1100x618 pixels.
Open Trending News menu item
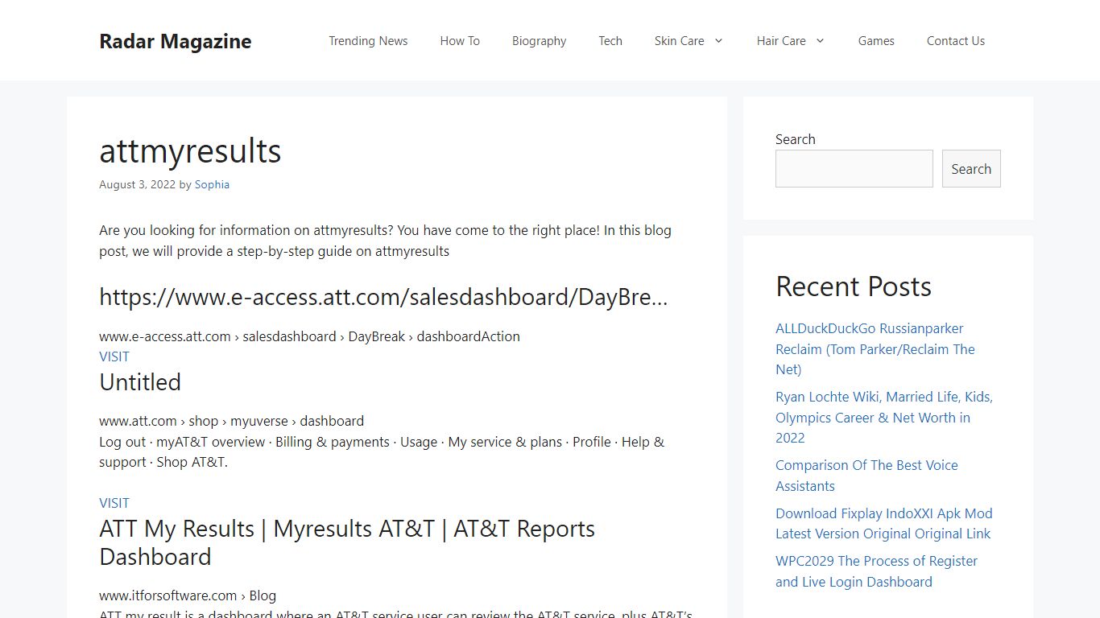(x=368, y=41)
